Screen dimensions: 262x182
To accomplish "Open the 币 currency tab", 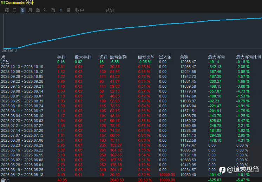I will (x=53, y=11).
